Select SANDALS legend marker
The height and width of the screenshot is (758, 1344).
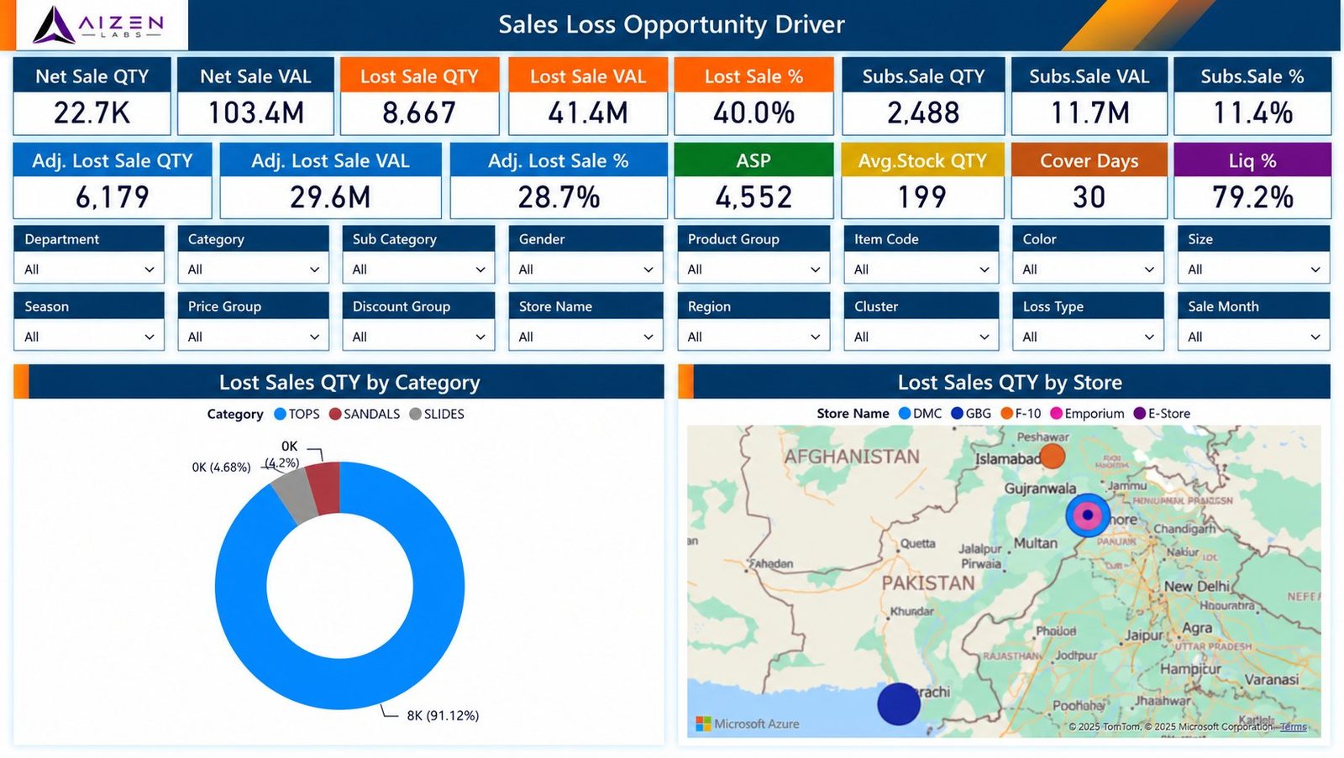[335, 414]
